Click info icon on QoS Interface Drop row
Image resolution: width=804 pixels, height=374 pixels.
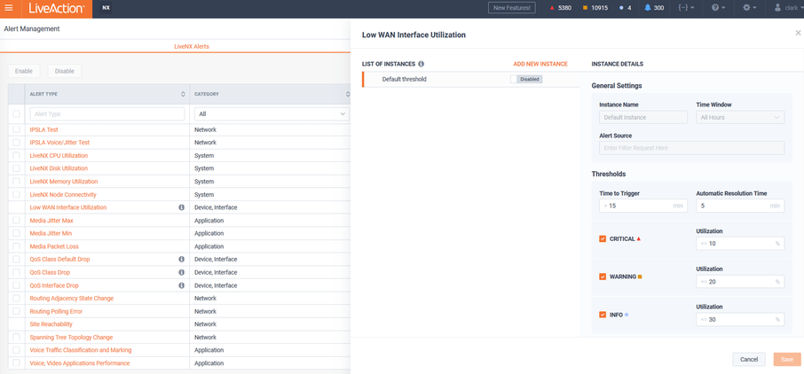182,285
